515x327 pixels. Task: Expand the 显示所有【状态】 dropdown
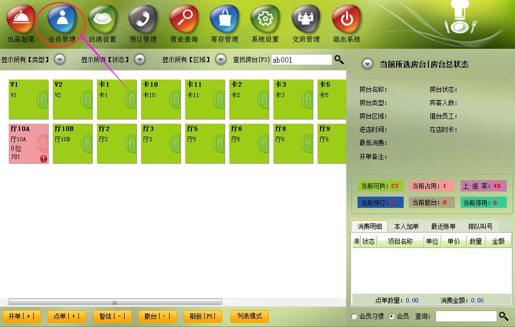point(140,60)
